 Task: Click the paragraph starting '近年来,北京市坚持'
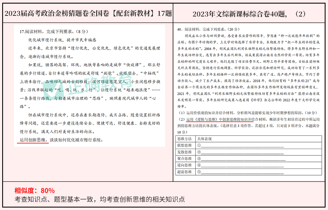tap(90, 52)
